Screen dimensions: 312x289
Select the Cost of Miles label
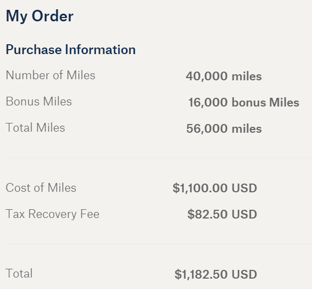[x=41, y=187]
